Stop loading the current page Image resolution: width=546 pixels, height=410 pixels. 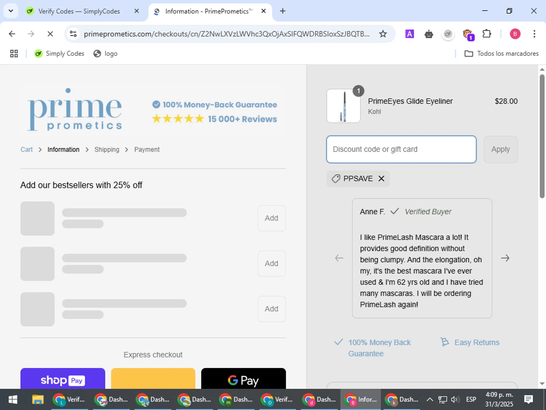click(x=50, y=34)
